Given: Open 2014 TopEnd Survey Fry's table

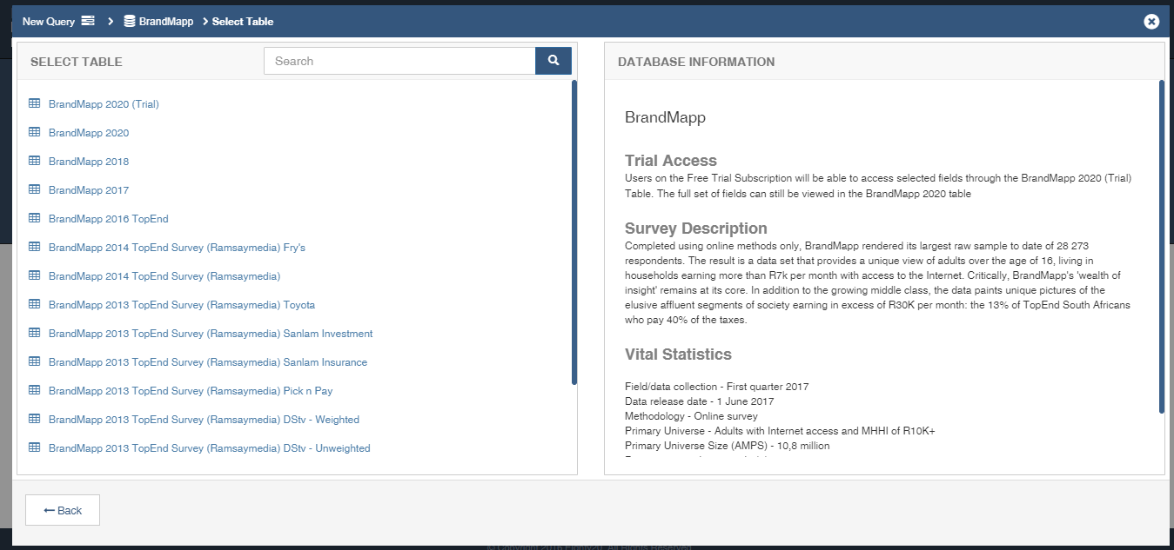Looking at the screenshot, I should tap(177, 248).
